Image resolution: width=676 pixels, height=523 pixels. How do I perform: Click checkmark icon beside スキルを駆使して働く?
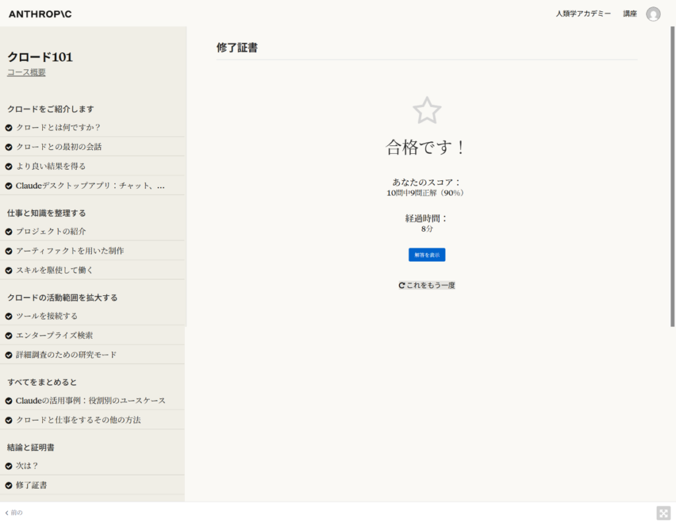coord(9,271)
